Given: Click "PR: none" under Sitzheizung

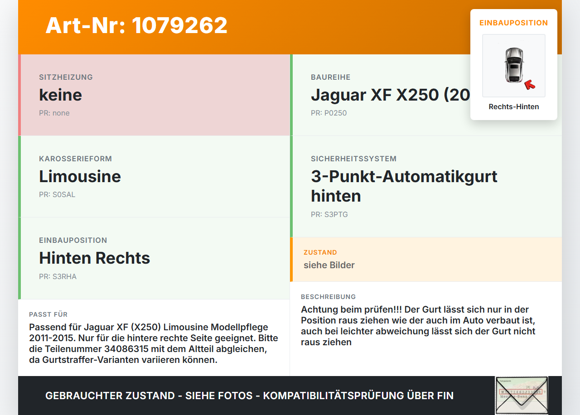Looking at the screenshot, I should click(54, 113).
